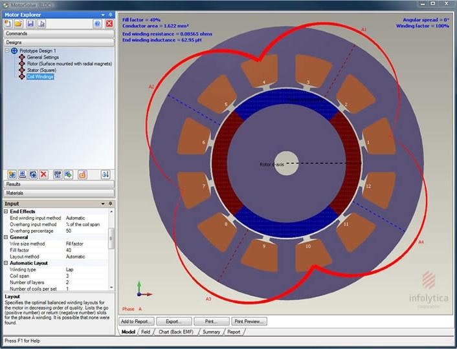Image resolution: width=457 pixels, height=349 pixels.
Task: Click the red X icon in Motor Explorer toolbar
Action: (109, 23)
